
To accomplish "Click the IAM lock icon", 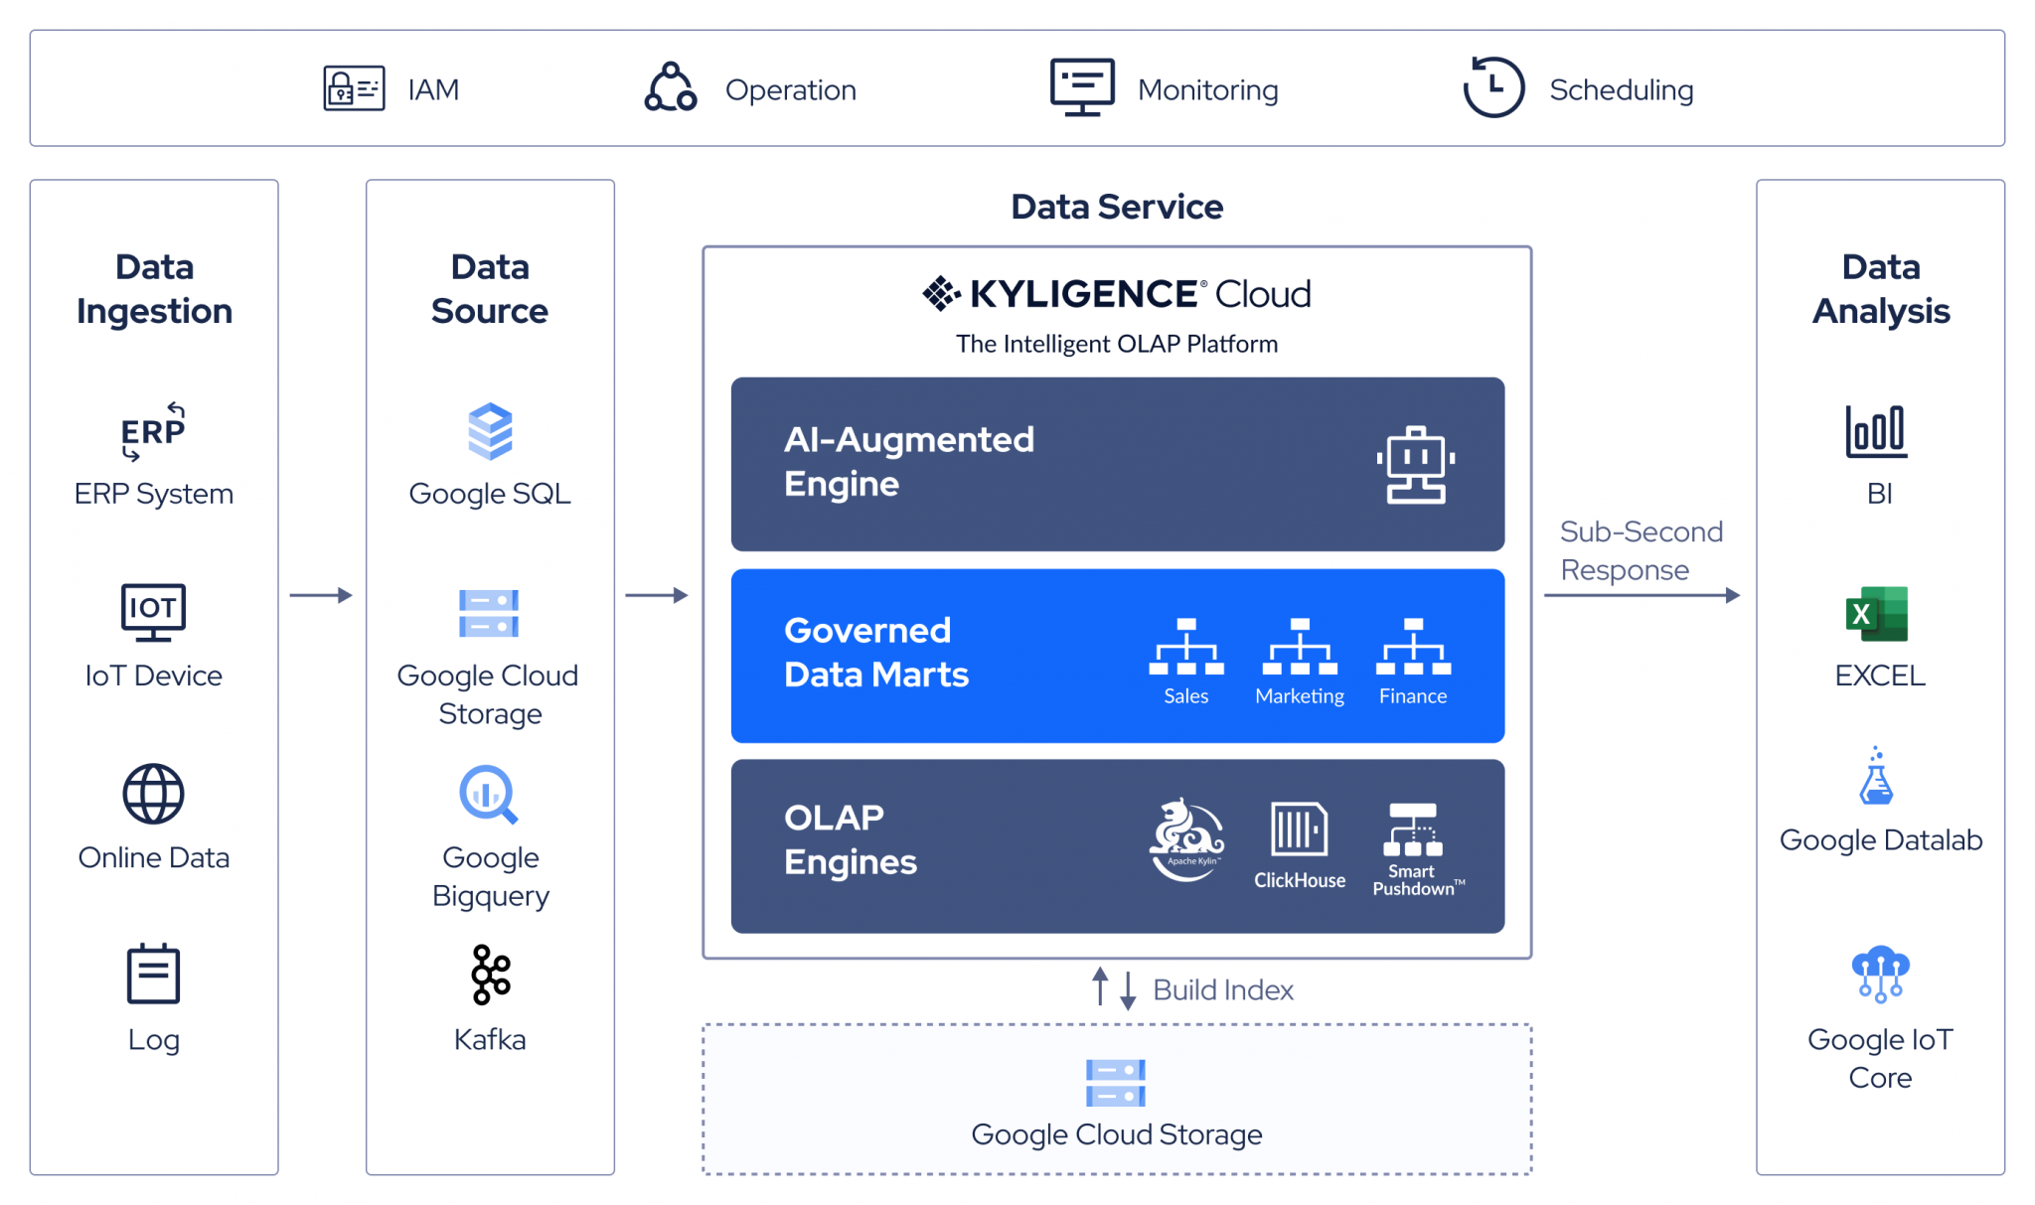I will [x=352, y=88].
